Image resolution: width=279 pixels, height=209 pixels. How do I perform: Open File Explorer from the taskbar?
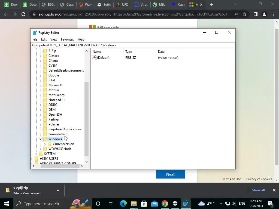(x=134, y=204)
